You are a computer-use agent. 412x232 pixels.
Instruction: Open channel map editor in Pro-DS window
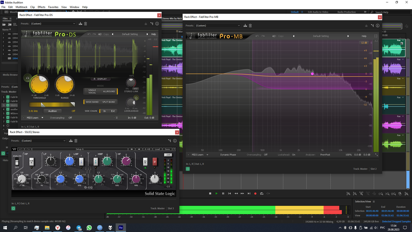pos(152,24)
